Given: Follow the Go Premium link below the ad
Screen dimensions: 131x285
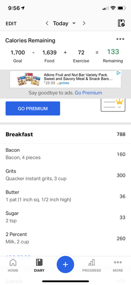Looking at the screenshot, I should (x=88, y=93).
